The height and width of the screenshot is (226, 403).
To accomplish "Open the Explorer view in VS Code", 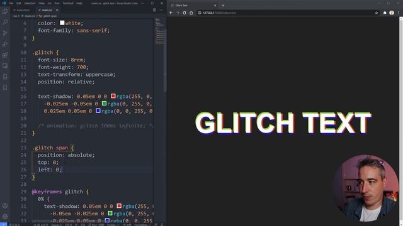I will pos(5,11).
